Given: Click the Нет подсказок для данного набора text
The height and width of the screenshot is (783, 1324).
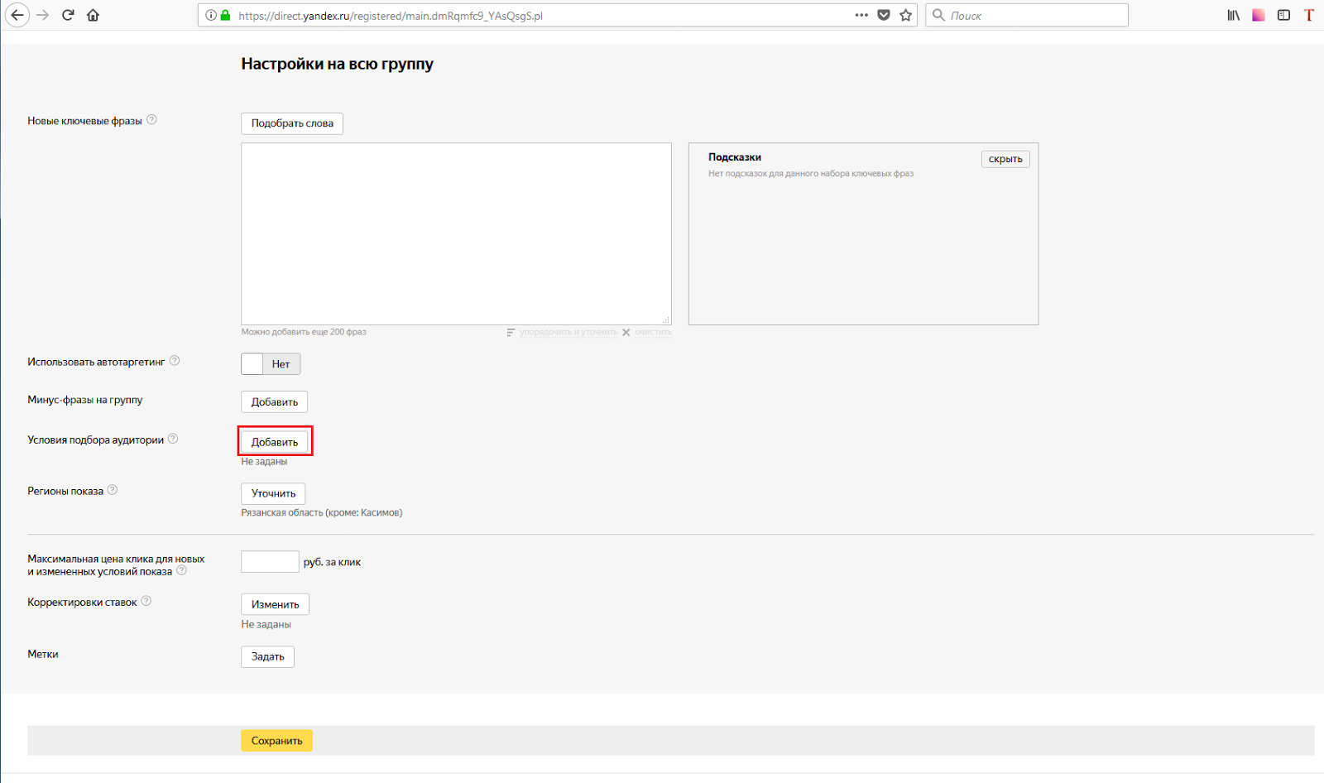Looking at the screenshot, I should 811,174.
